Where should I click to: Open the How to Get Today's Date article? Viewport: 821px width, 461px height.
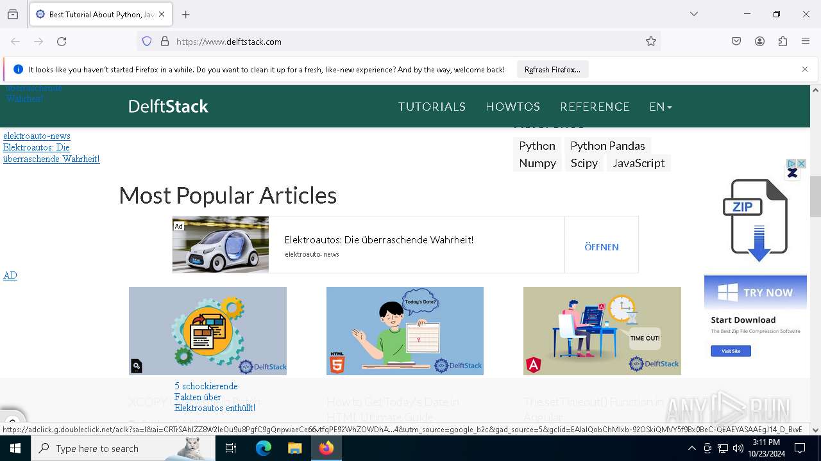click(393, 408)
